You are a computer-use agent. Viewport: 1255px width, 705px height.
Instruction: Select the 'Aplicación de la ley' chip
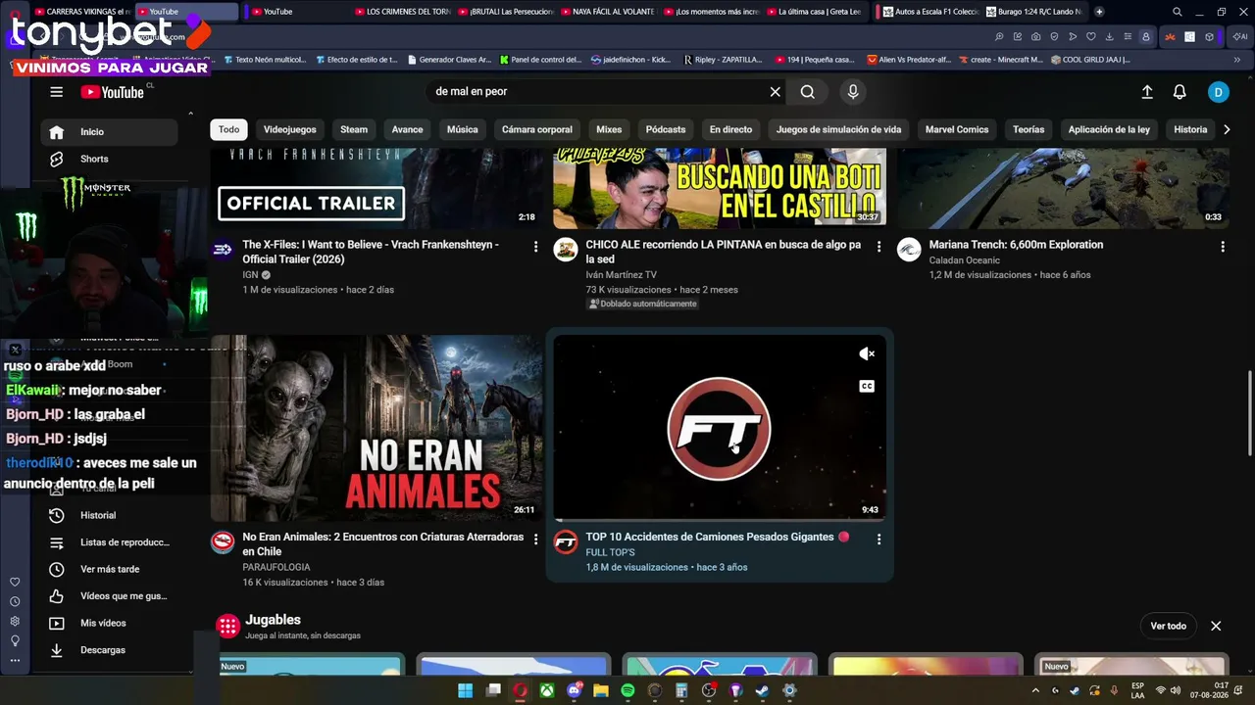coord(1109,129)
